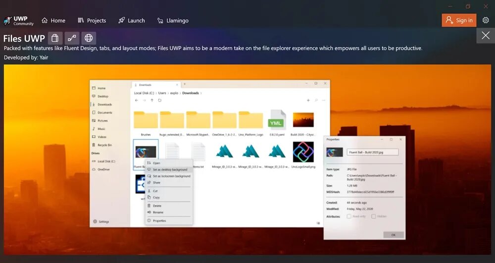Choose Rename in the context menu
495x263 pixels.
[169, 212]
